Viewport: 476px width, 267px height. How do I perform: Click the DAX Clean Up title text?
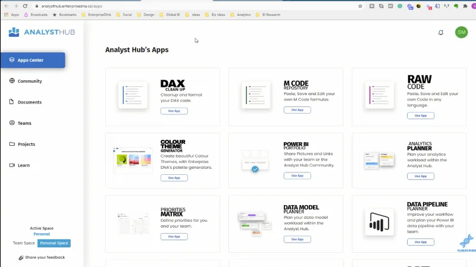click(173, 85)
